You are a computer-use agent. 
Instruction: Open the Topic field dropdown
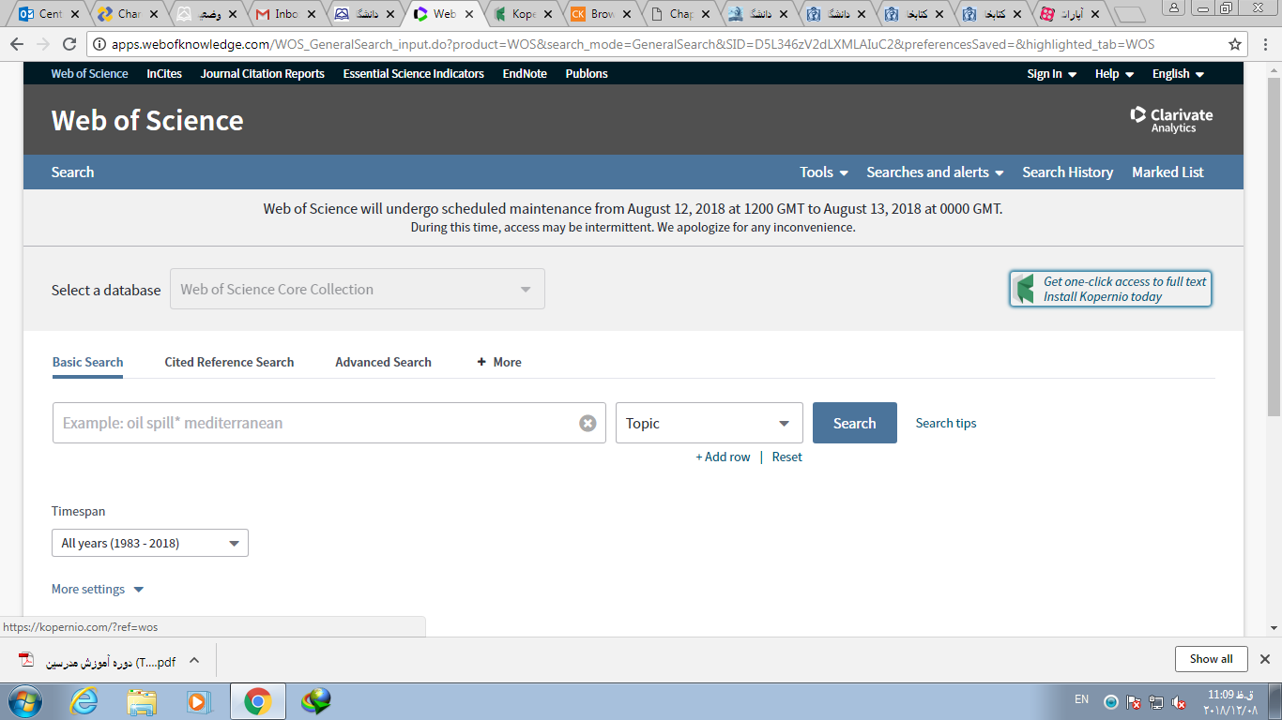click(x=709, y=423)
